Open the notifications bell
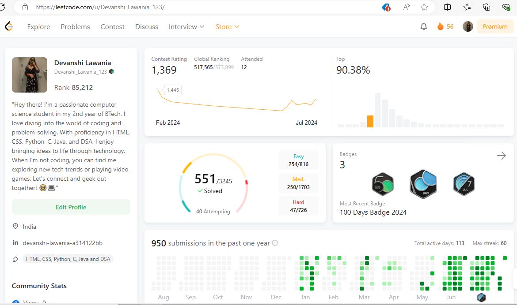517x305 pixels. click(x=423, y=26)
